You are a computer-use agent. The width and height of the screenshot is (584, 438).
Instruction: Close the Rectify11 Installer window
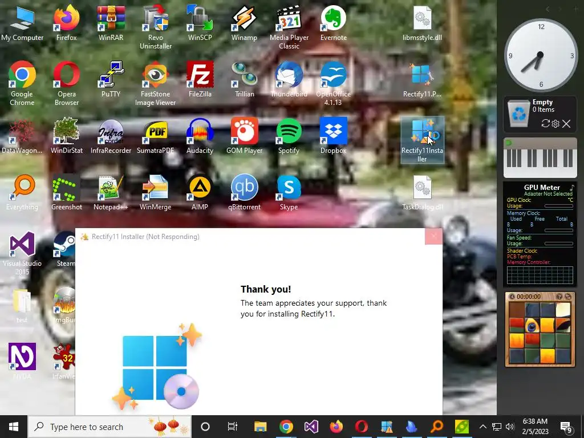[433, 237]
